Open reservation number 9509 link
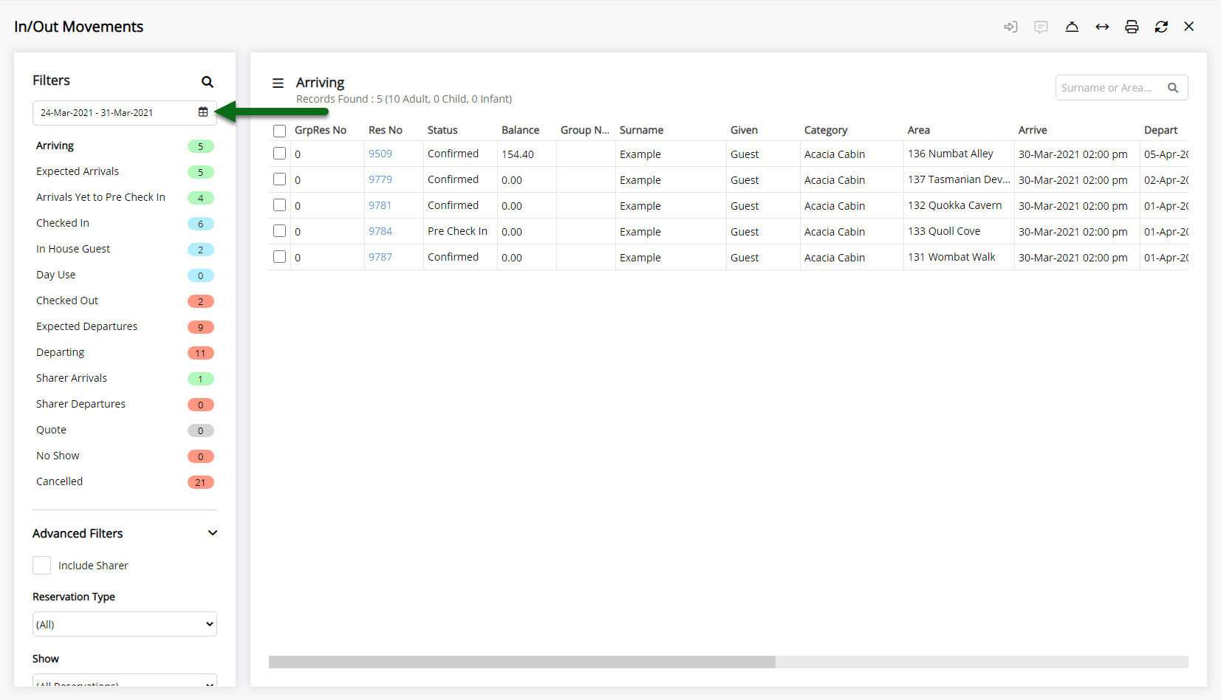 coord(380,154)
